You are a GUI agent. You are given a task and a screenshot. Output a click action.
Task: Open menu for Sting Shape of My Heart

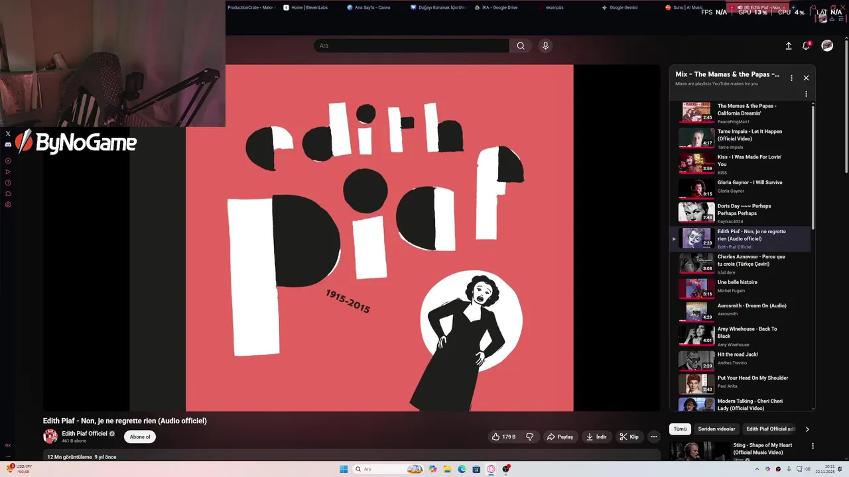pos(813,447)
